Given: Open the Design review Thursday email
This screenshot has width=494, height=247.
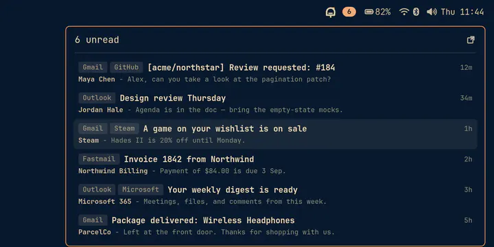Looking at the screenshot, I should tap(275, 104).
